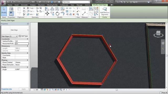Click Add/Remove Segments in Profile panel
The width and height of the screenshot is (168, 94).
(105, 11)
